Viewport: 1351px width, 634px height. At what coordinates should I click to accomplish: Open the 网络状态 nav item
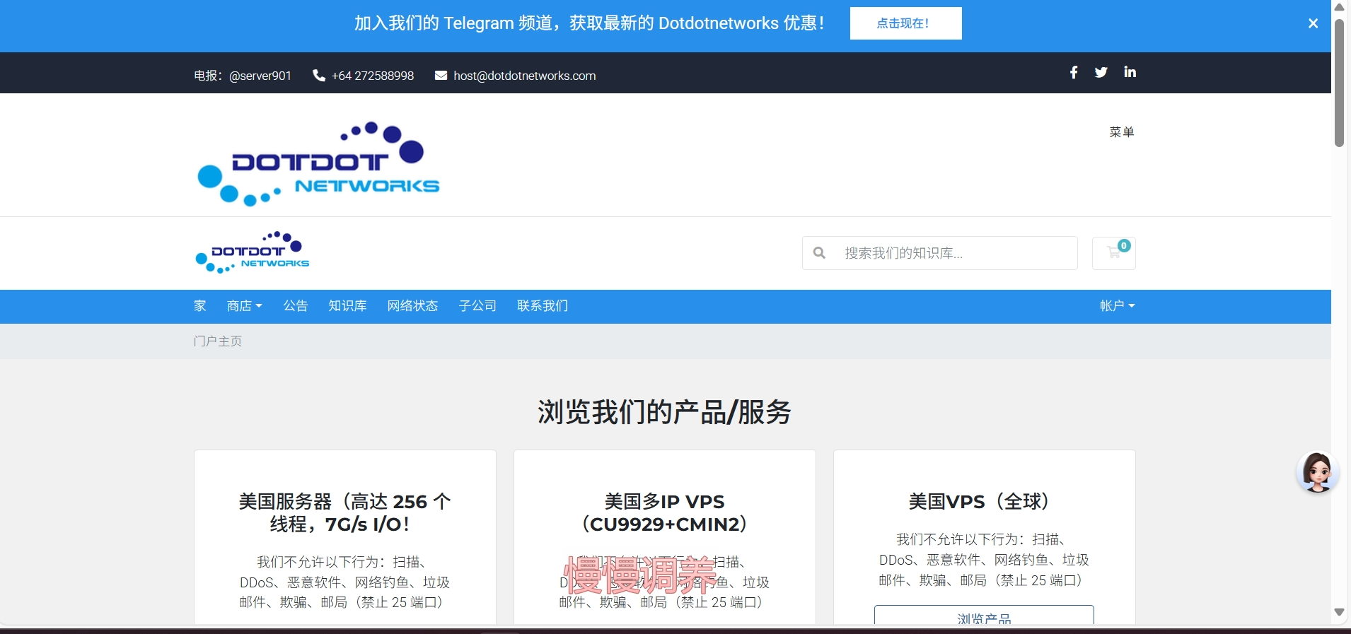(x=412, y=306)
